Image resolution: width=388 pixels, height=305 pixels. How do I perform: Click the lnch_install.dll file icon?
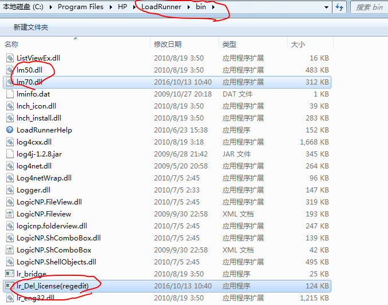(x=10, y=118)
